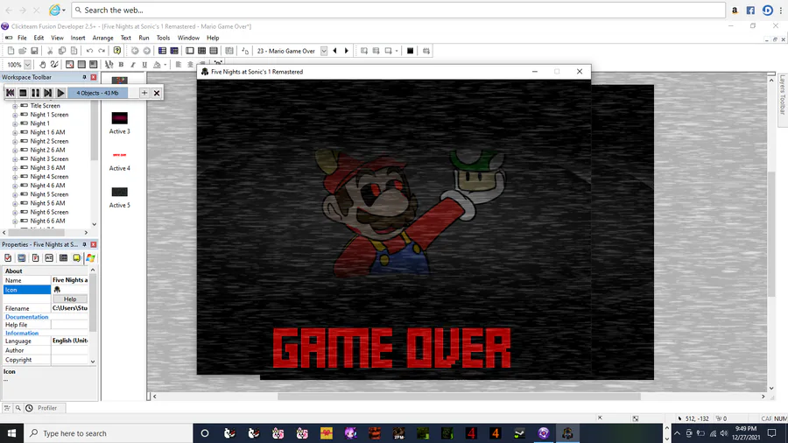This screenshot has width=788, height=443.
Task: Open the text color dropdown arrow
Action: pyautogui.click(x=165, y=64)
